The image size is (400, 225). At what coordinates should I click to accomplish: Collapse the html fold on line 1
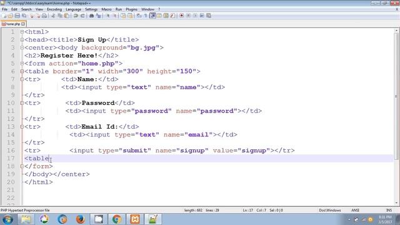pyautogui.click(x=22, y=32)
